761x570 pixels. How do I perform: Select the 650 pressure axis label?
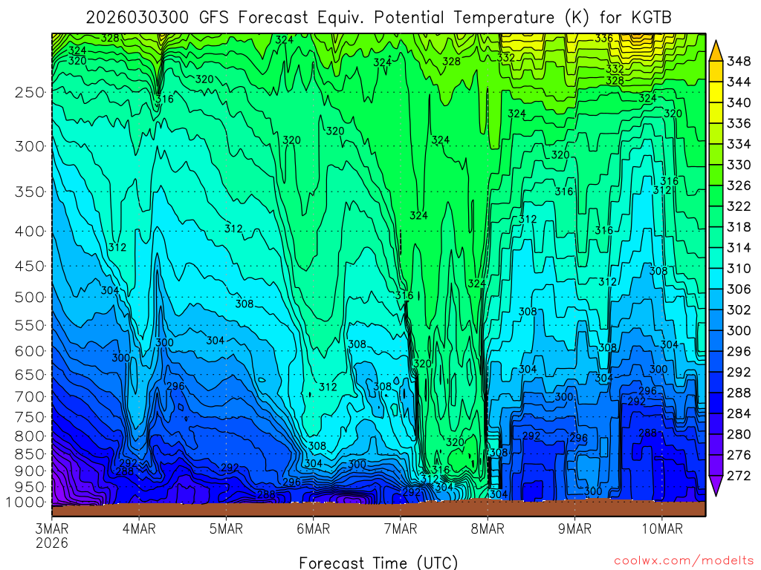click(x=30, y=375)
